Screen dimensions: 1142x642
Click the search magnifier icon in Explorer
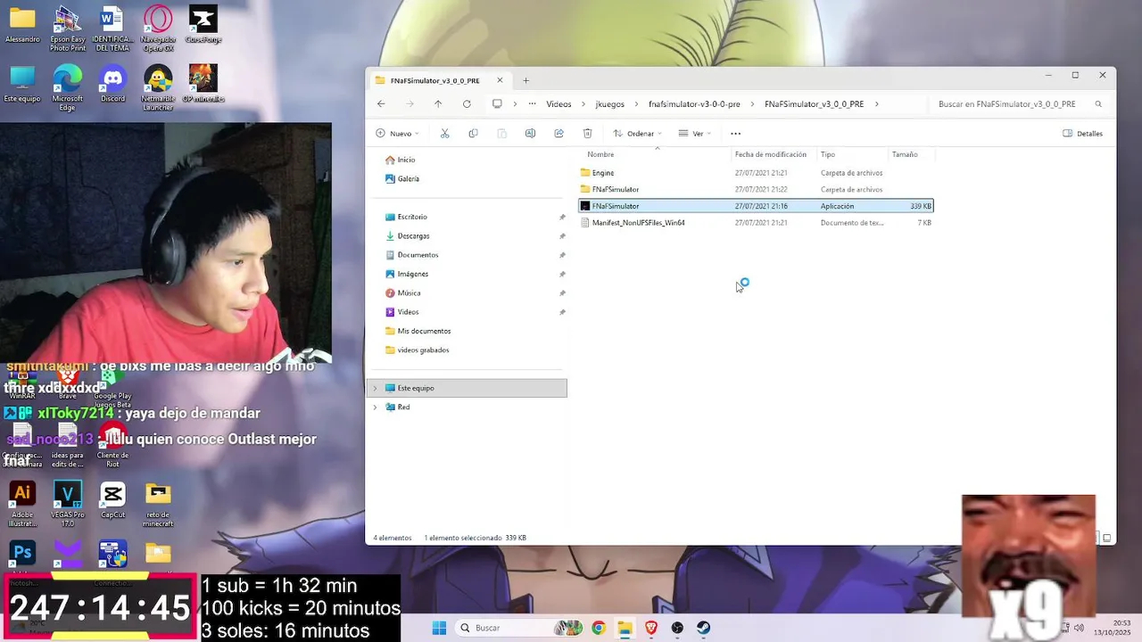pyautogui.click(x=1098, y=104)
